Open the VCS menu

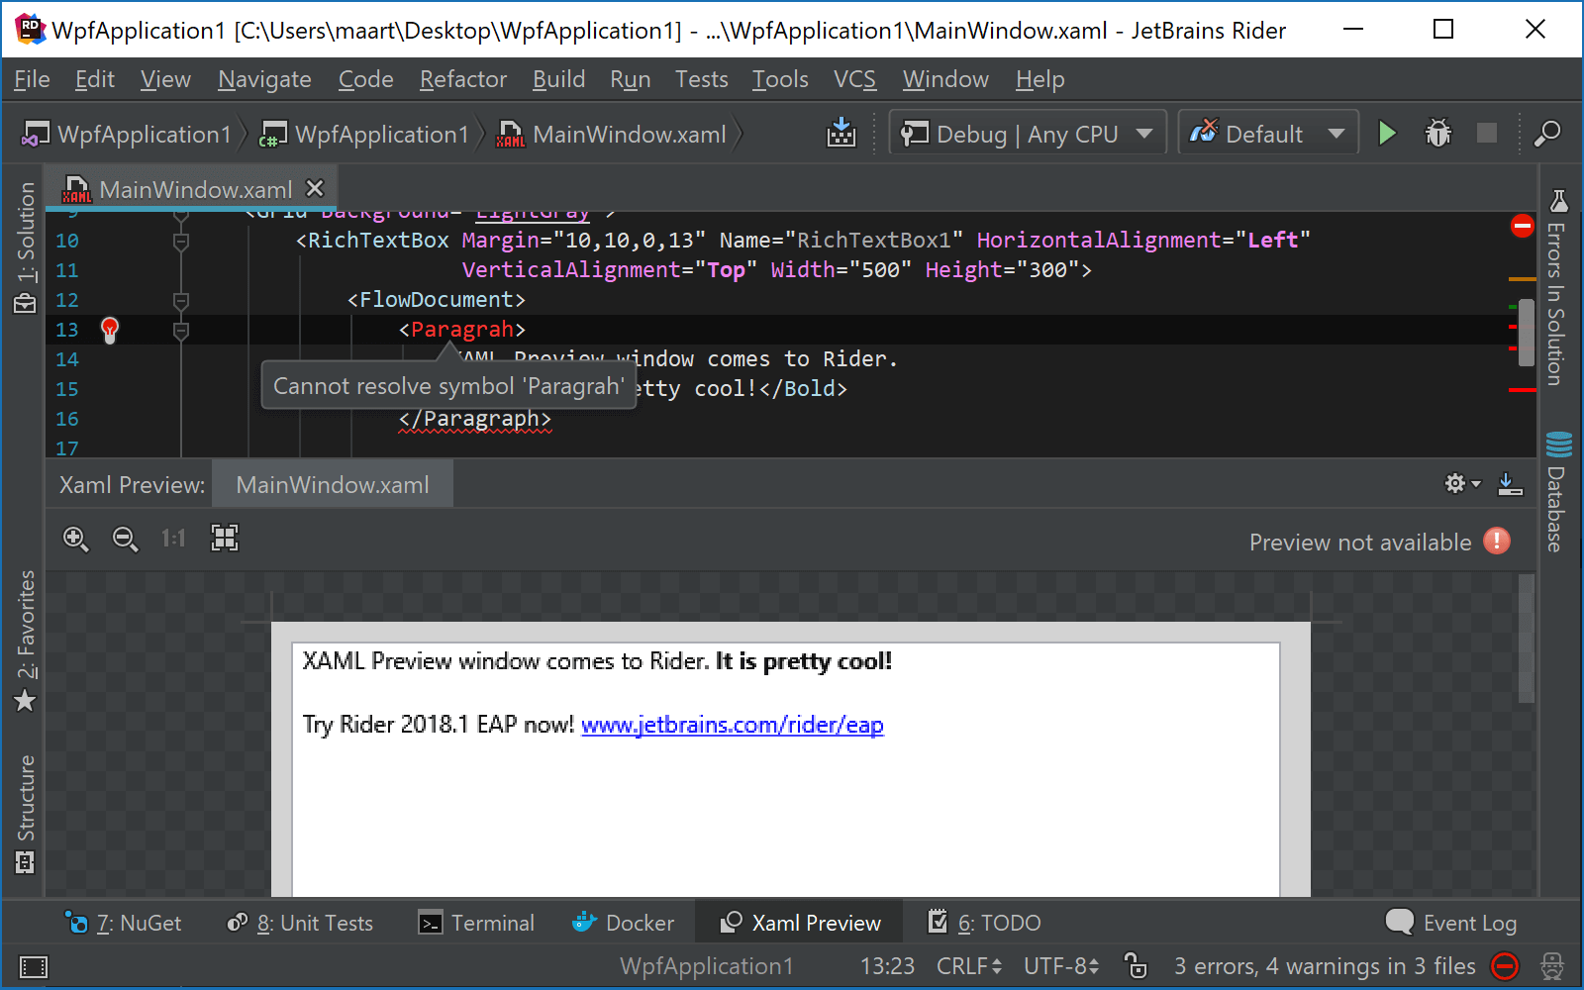[854, 79]
